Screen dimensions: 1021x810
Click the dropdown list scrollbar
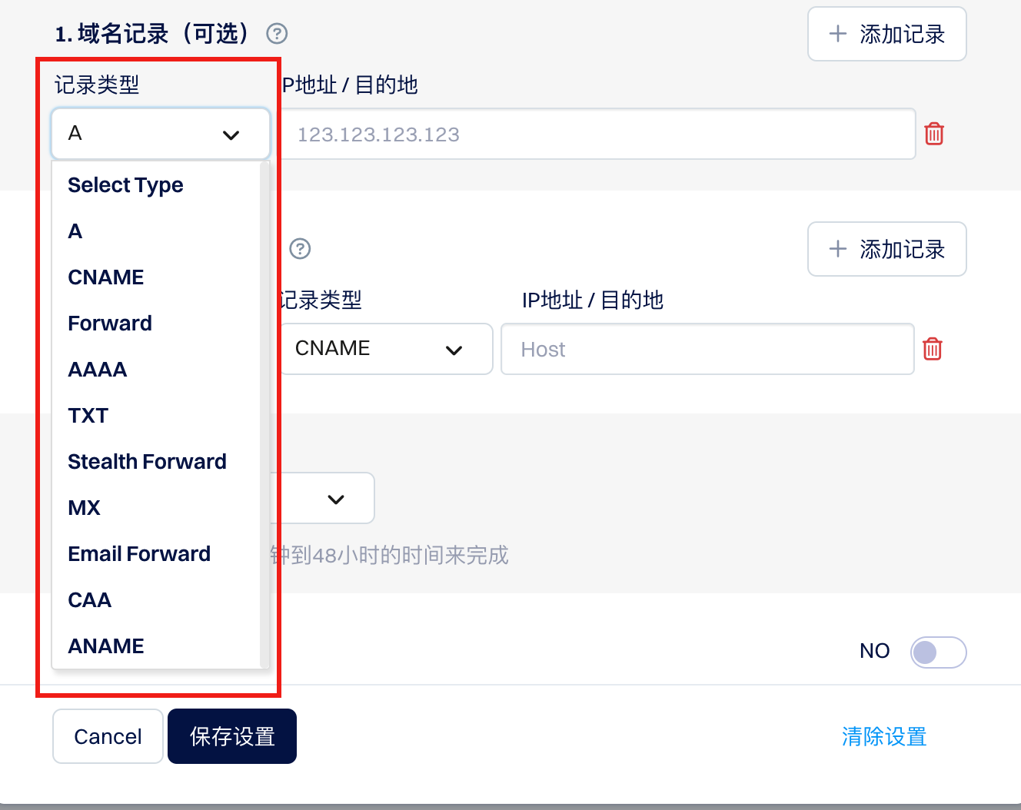[x=264, y=415]
